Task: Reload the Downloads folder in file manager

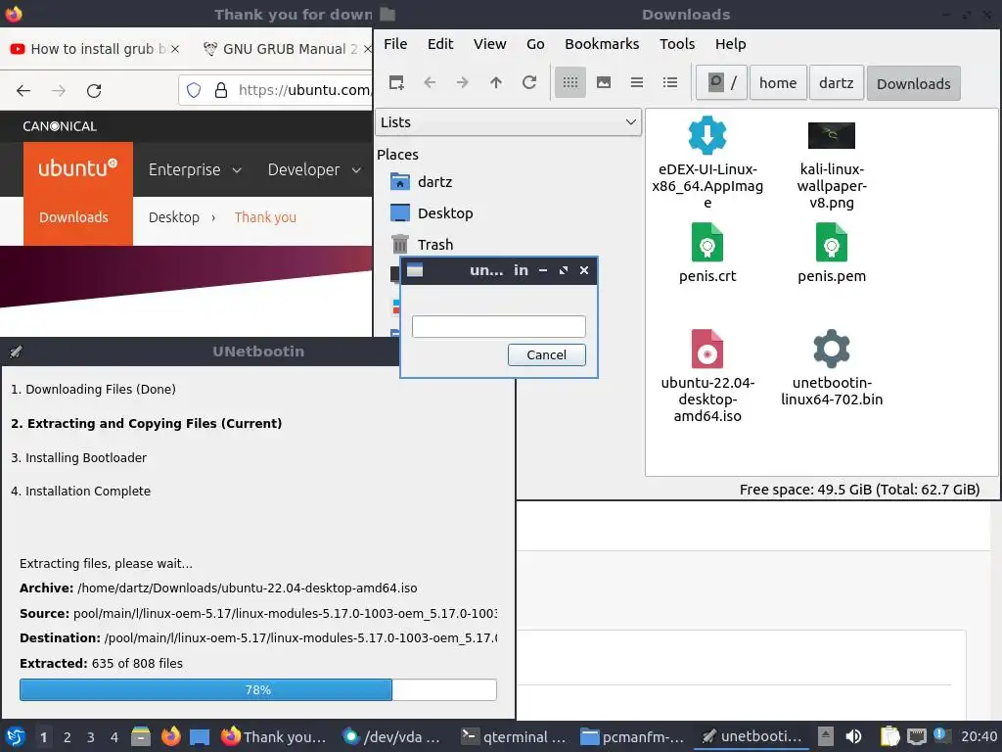Action: 529,82
